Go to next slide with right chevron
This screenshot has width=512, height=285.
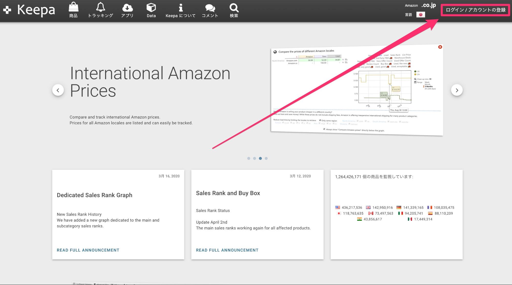click(x=457, y=90)
